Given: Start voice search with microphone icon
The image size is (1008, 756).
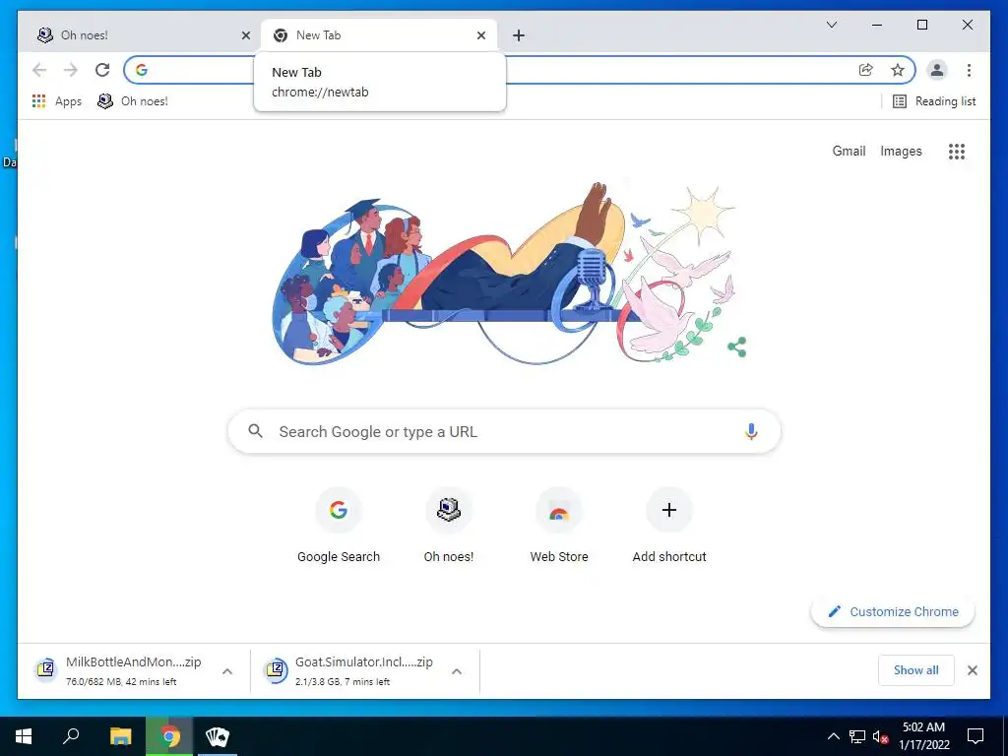Looking at the screenshot, I should point(751,431).
